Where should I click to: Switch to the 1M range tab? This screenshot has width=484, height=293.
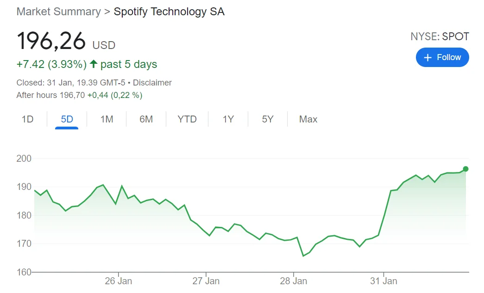[107, 119]
